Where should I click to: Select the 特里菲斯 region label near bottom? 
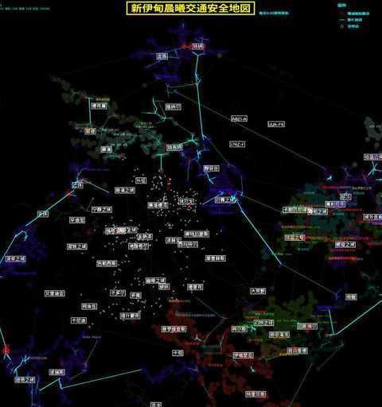pyautogui.click(x=255, y=394)
